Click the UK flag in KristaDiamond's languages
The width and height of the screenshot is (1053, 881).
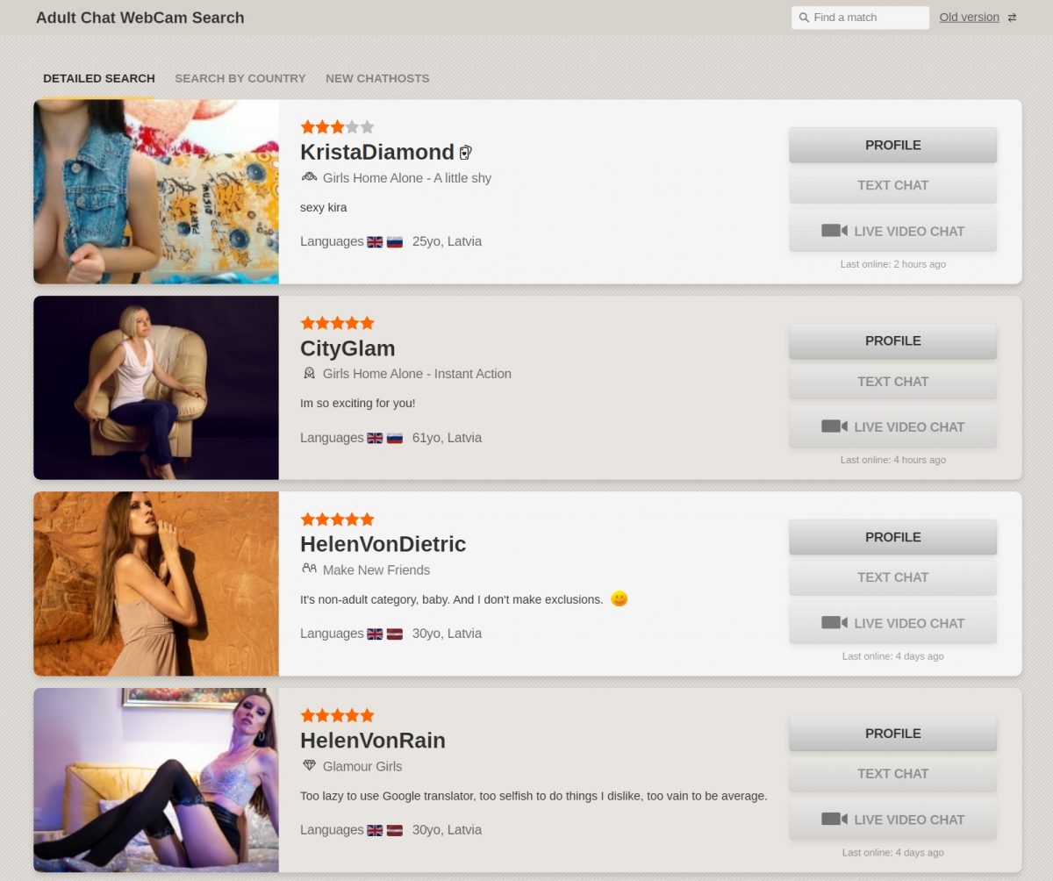[x=375, y=242]
